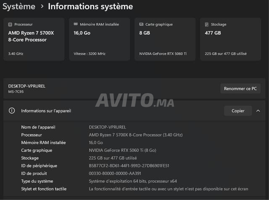Click Mémoire RAM installée label in details list
The width and height of the screenshot is (269, 200).
[x=43, y=143]
